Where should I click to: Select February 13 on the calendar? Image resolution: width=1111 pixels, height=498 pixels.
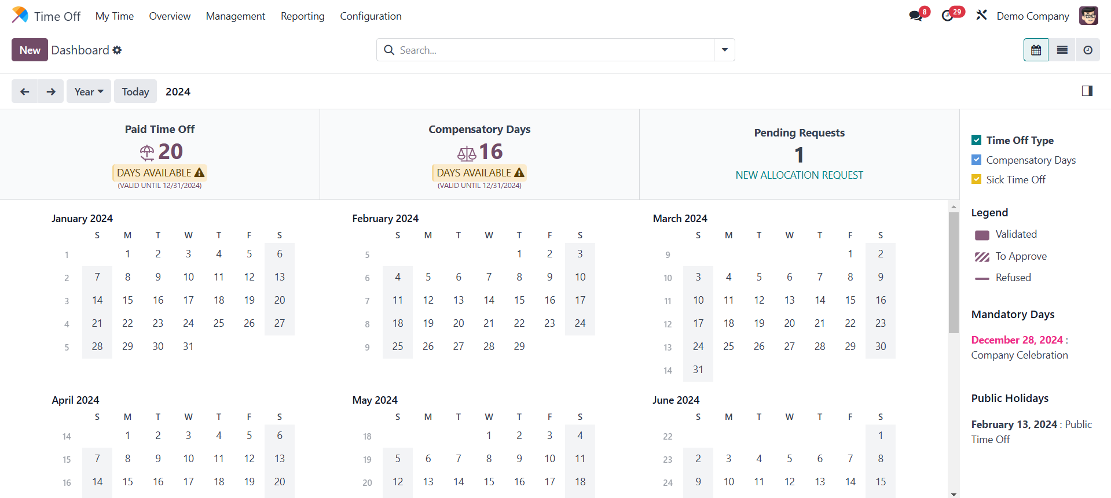pyautogui.click(x=459, y=300)
